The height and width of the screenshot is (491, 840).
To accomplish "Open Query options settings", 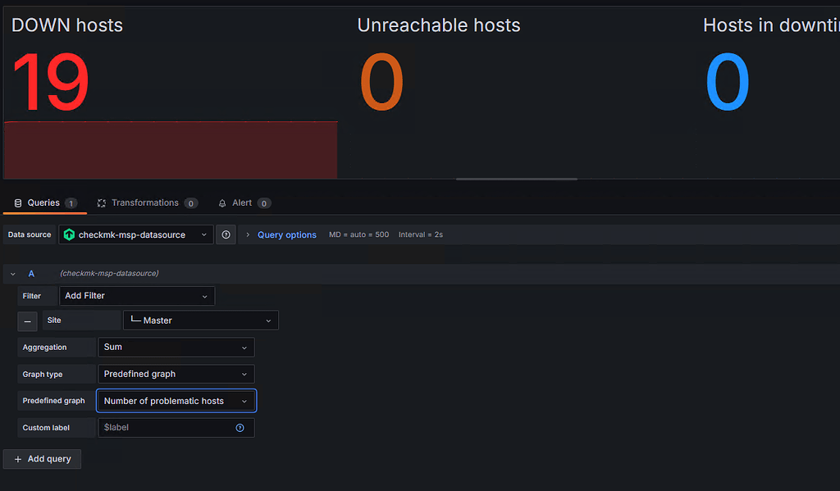I will tap(286, 234).
